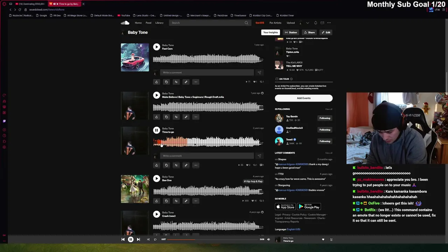Screen dimensions: 448x252
Task: Send comment on Time to go
Action: click(x=259, y=156)
